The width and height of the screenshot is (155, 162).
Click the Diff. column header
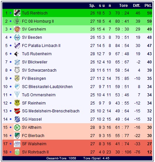(x=137, y=6)
